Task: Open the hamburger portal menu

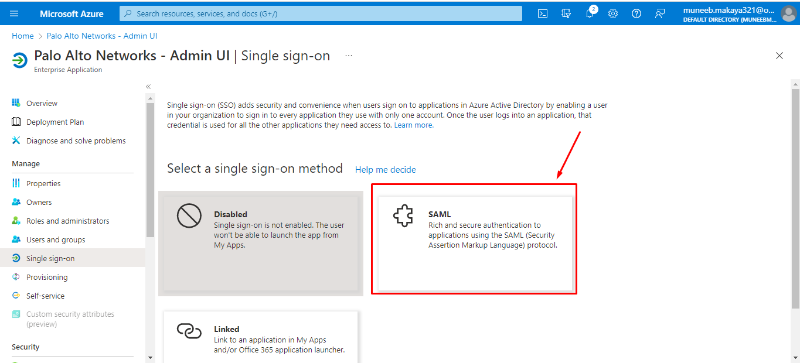Action: (14, 13)
